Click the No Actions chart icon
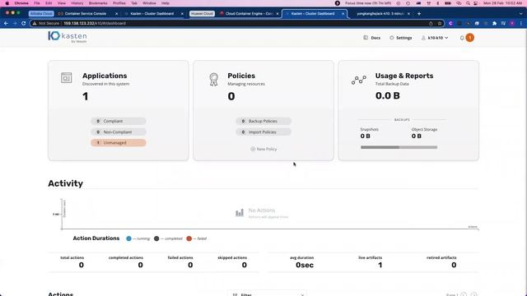The height and width of the screenshot is (296, 527). pyautogui.click(x=240, y=212)
